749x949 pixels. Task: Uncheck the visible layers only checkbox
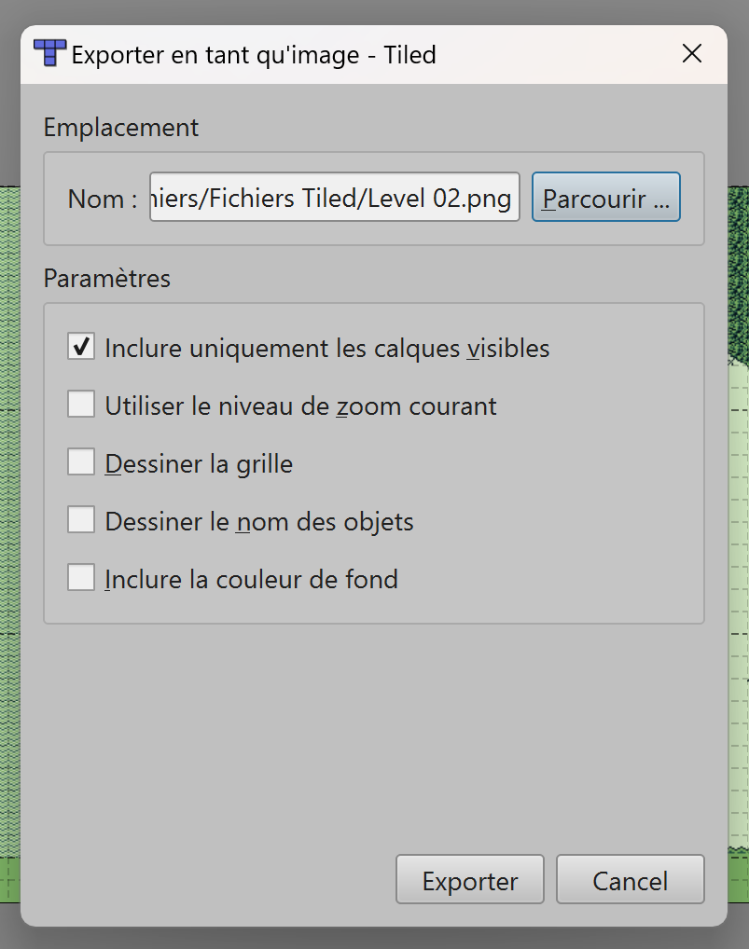[x=81, y=347]
